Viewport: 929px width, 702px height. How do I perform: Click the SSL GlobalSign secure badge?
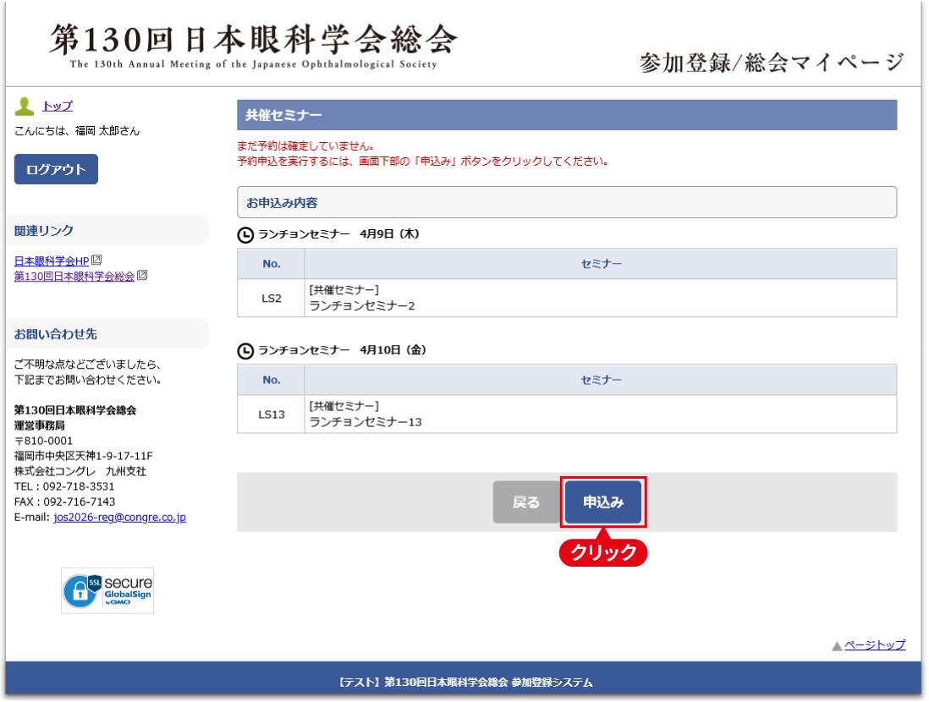(107, 590)
